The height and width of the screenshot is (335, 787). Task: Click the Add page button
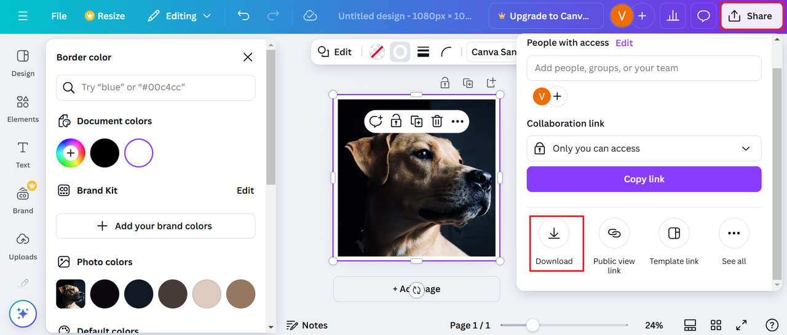pyautogui.click(x=416, y=289)
